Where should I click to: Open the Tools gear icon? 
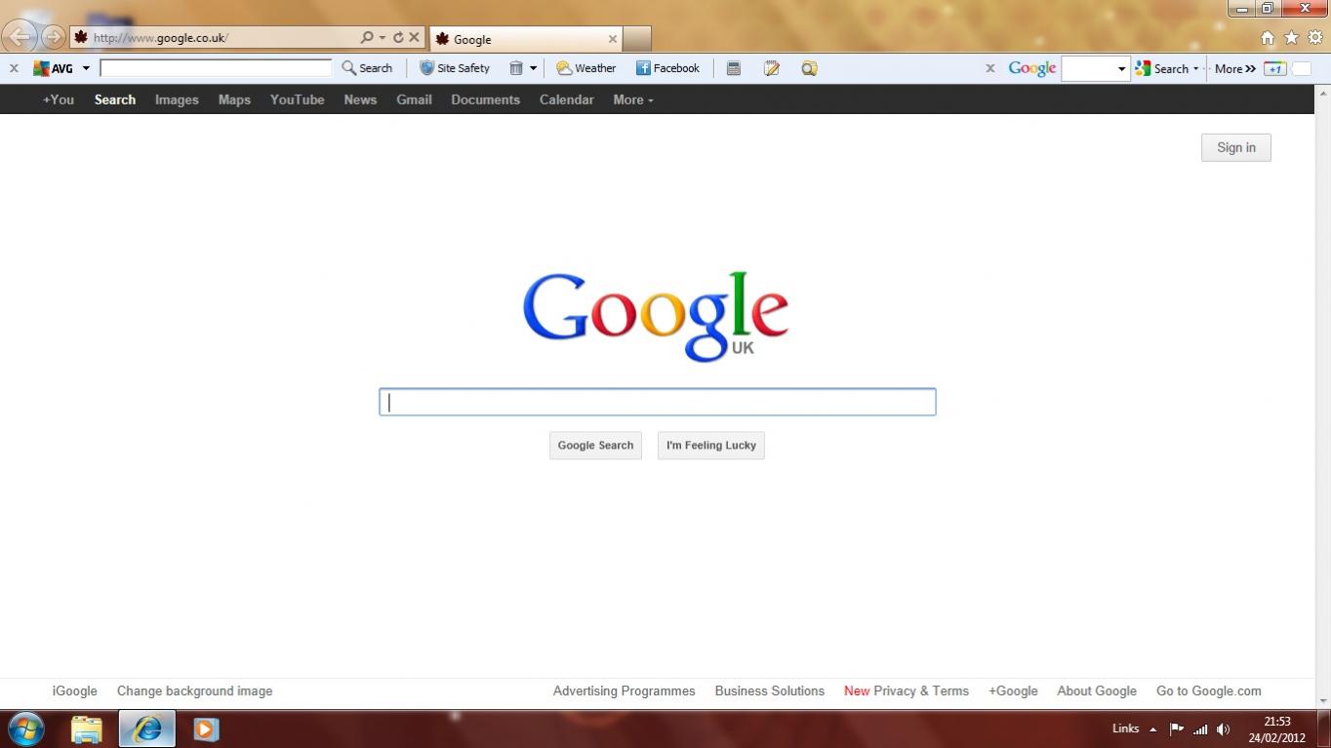pos(1314,38)
